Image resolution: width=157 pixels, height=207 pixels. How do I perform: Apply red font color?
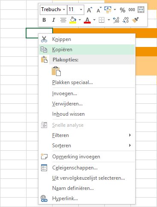87,20
